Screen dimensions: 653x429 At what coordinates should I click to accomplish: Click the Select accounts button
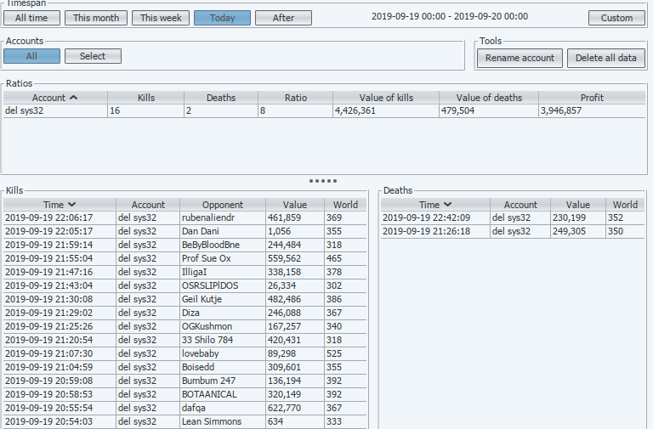pyautogui.click(x=93, y=56)
